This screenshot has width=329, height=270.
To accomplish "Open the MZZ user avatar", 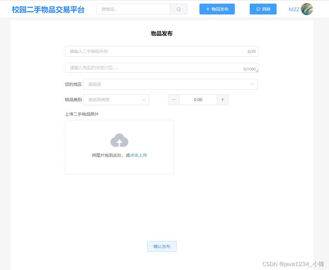I will pos(307,9).
